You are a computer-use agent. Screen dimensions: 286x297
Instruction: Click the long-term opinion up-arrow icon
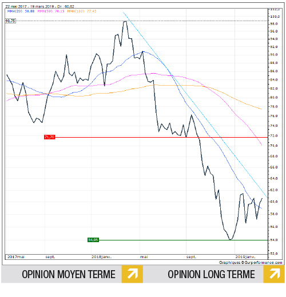pyautogui.click(x=274, y=274)
